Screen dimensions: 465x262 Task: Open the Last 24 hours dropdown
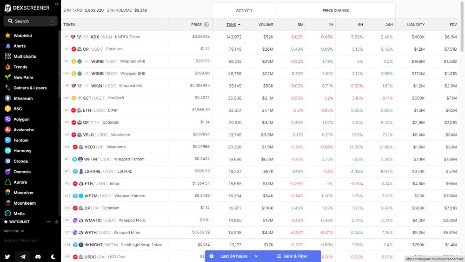click(234, 256)
